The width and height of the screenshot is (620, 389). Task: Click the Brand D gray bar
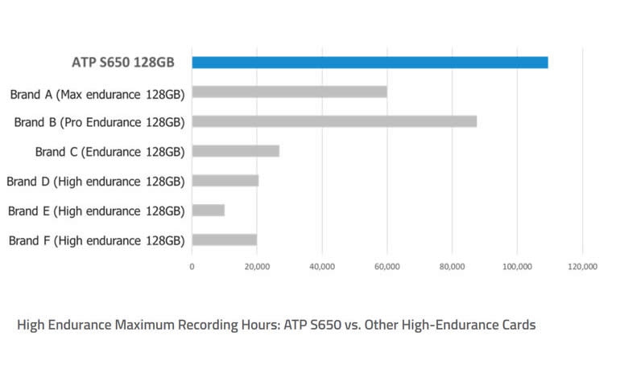pos(225,181)
